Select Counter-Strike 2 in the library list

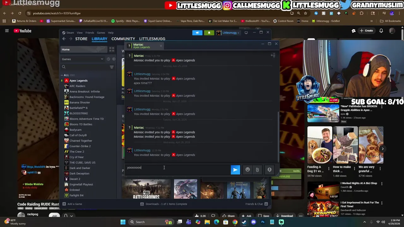coord(80,146)
